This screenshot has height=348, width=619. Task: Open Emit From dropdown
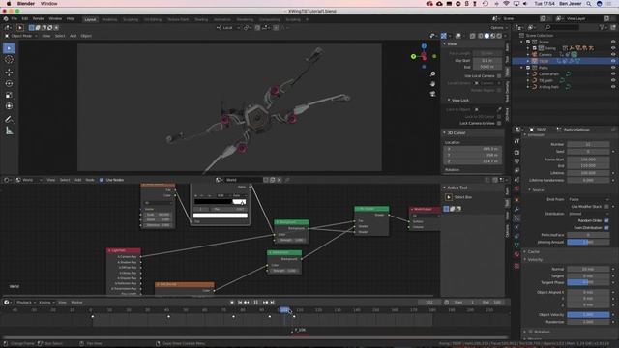(x=588, y=199)
